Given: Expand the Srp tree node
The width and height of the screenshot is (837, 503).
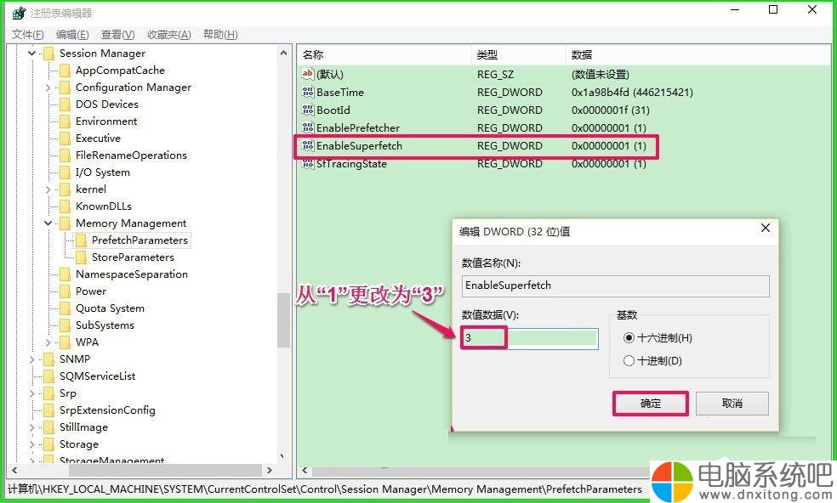Looking at the screenshot, I should [32, 393].
